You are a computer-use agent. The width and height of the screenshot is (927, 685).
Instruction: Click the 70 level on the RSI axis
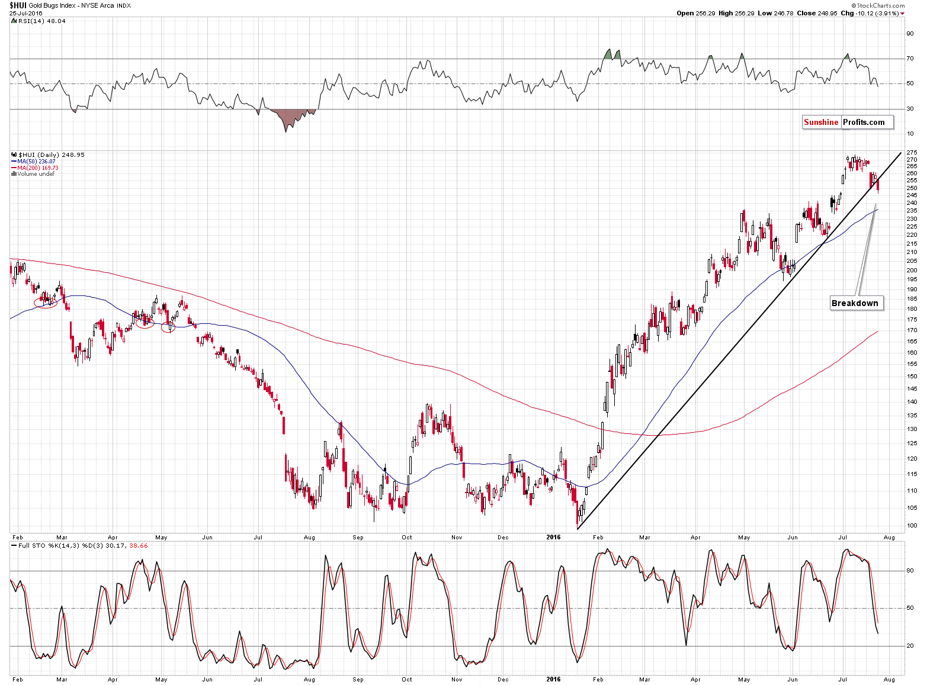point(910,59)
